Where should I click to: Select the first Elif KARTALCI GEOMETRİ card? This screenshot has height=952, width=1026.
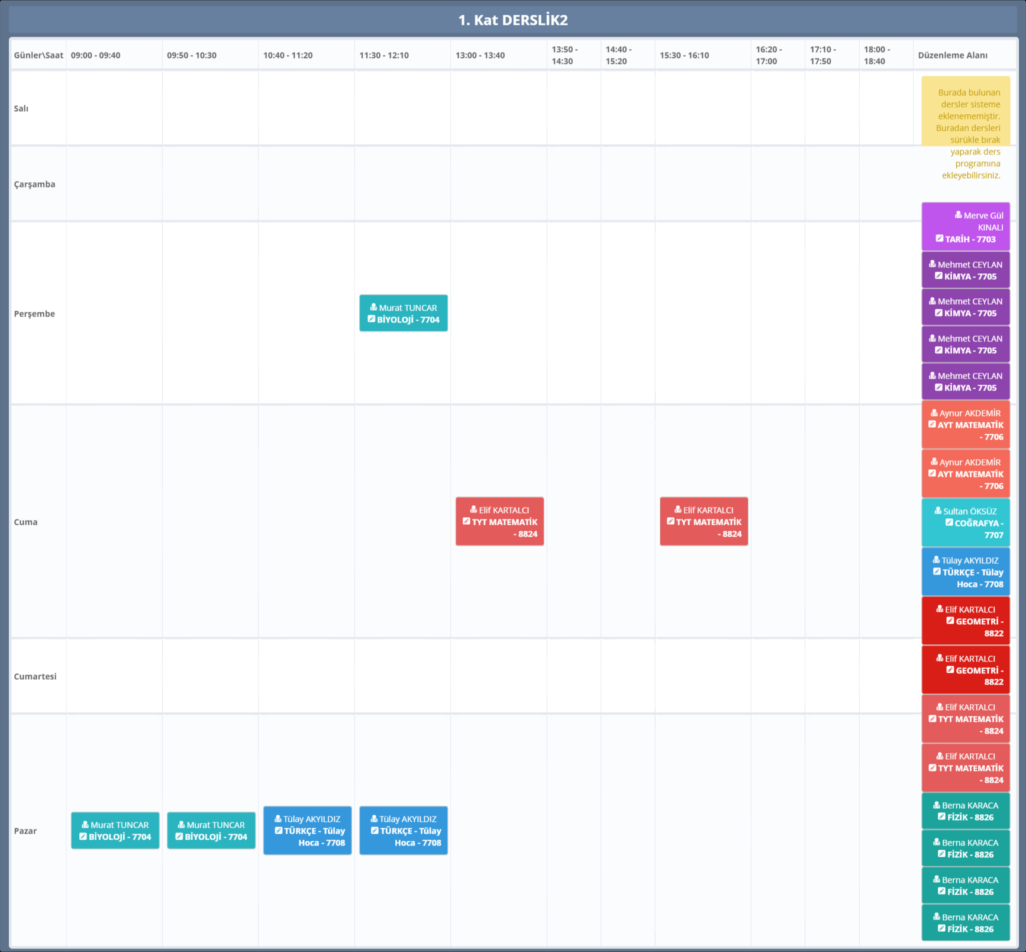tap(965, 621)
